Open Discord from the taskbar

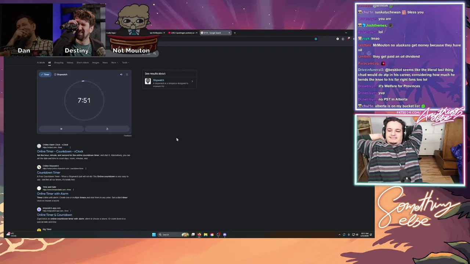225,235
